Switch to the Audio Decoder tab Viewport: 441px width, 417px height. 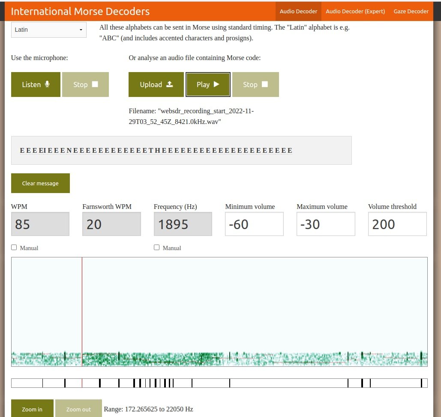298,11
